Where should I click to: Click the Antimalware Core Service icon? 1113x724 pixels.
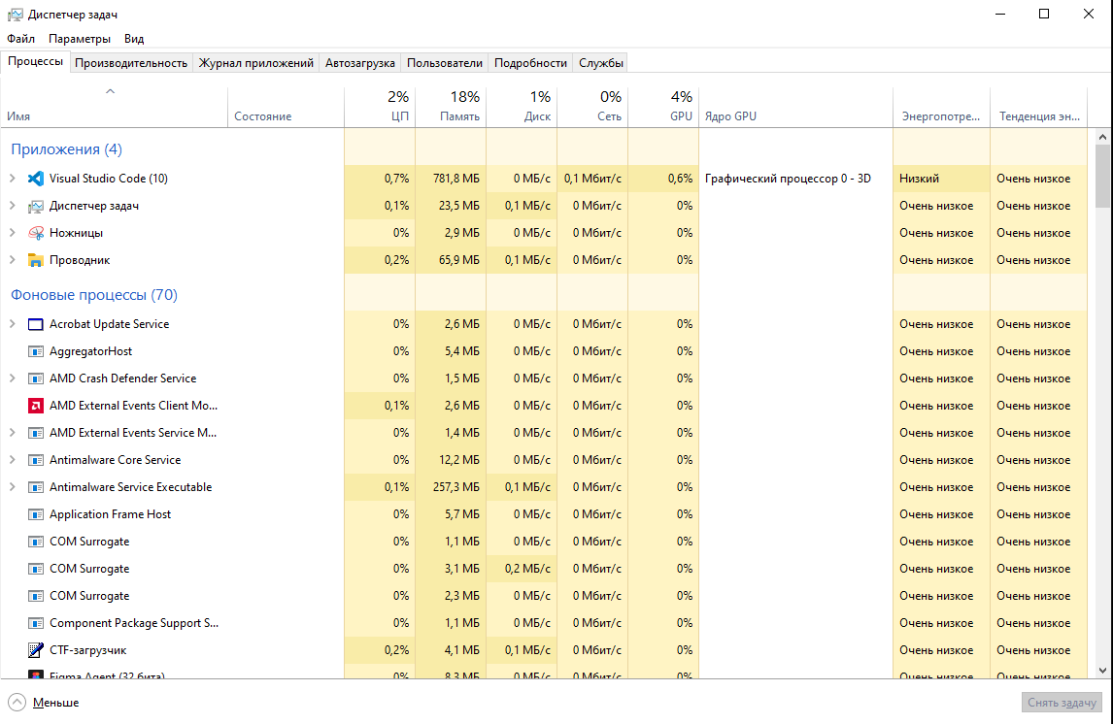pyautogui.click(x=36, y=460)
